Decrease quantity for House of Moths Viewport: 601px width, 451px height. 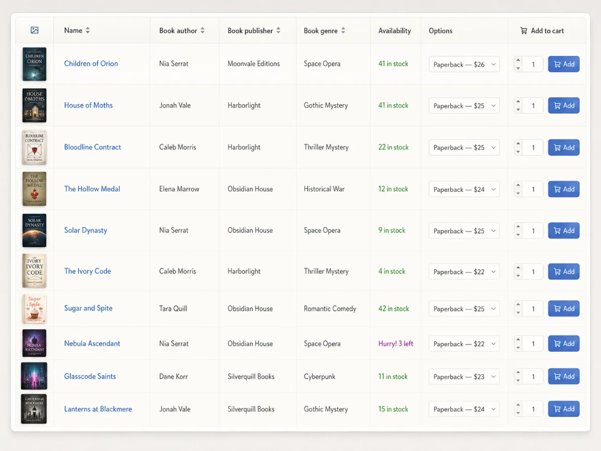tap(518, 110)
